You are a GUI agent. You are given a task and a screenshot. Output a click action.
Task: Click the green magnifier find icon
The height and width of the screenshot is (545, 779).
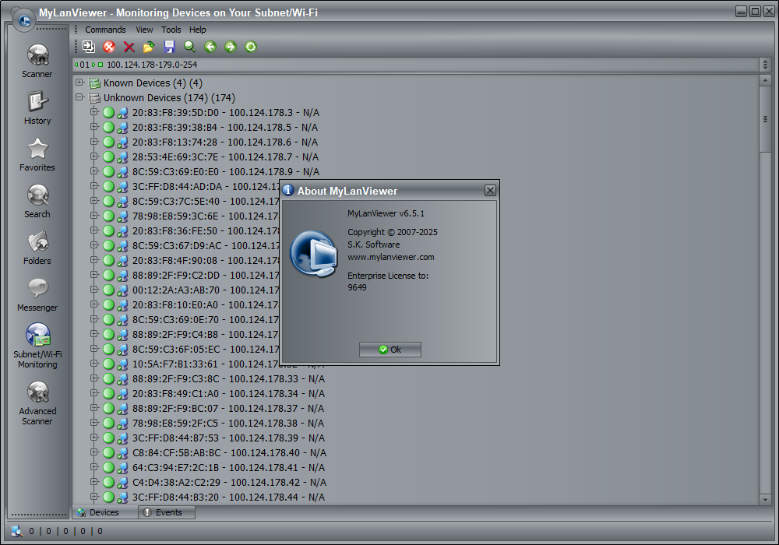(x=189, y=47)
